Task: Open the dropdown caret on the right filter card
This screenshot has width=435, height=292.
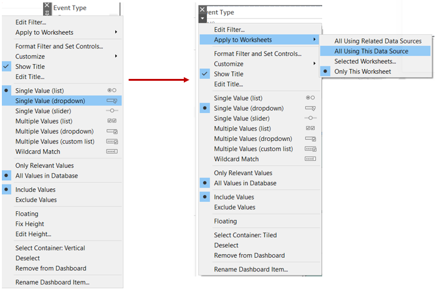Action: tap(202, 19)
